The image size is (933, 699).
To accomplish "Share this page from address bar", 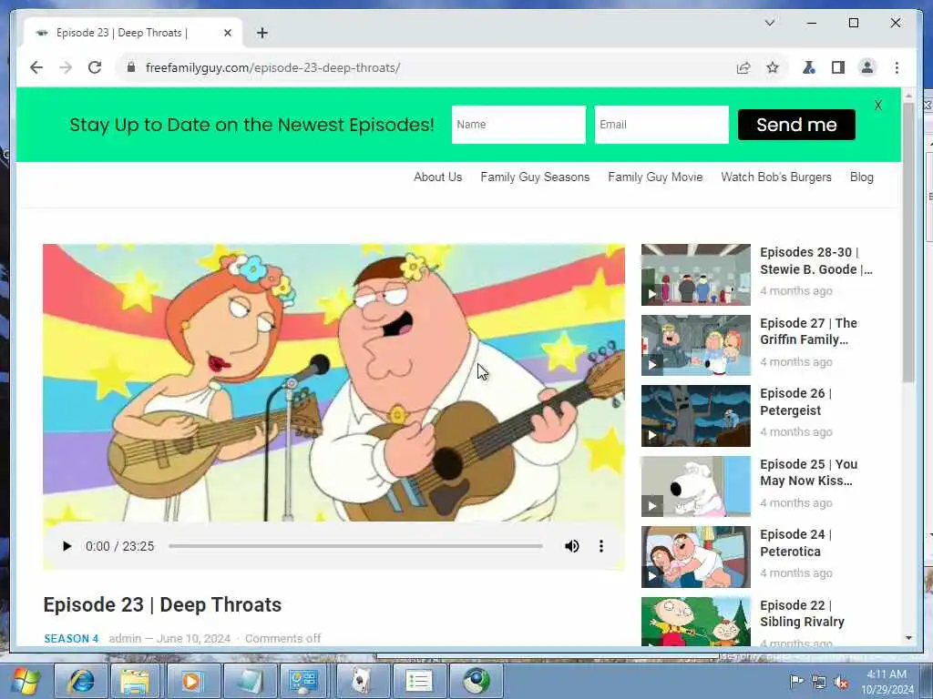I will click(x=743, y=67).
